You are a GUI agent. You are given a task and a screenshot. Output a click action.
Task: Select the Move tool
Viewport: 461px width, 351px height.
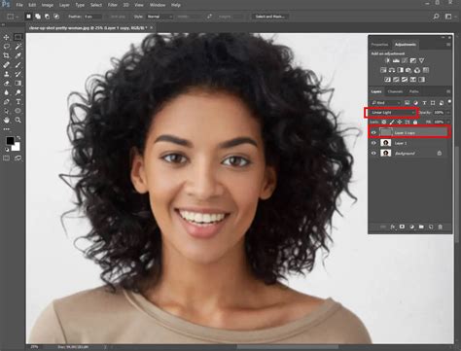click(6, 37)
